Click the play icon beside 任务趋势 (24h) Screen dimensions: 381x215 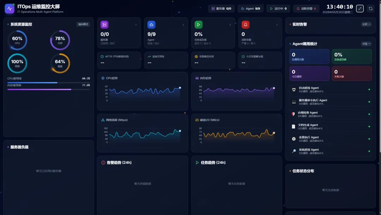[197, 162]
